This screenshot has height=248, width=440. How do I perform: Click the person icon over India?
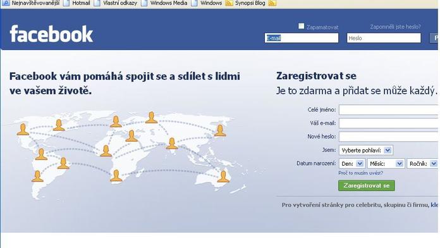coord(172,143)
